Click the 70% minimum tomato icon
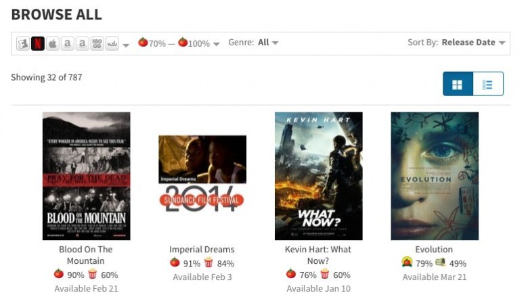Viewport: 528px width, 297px height. tap(143, 42)
